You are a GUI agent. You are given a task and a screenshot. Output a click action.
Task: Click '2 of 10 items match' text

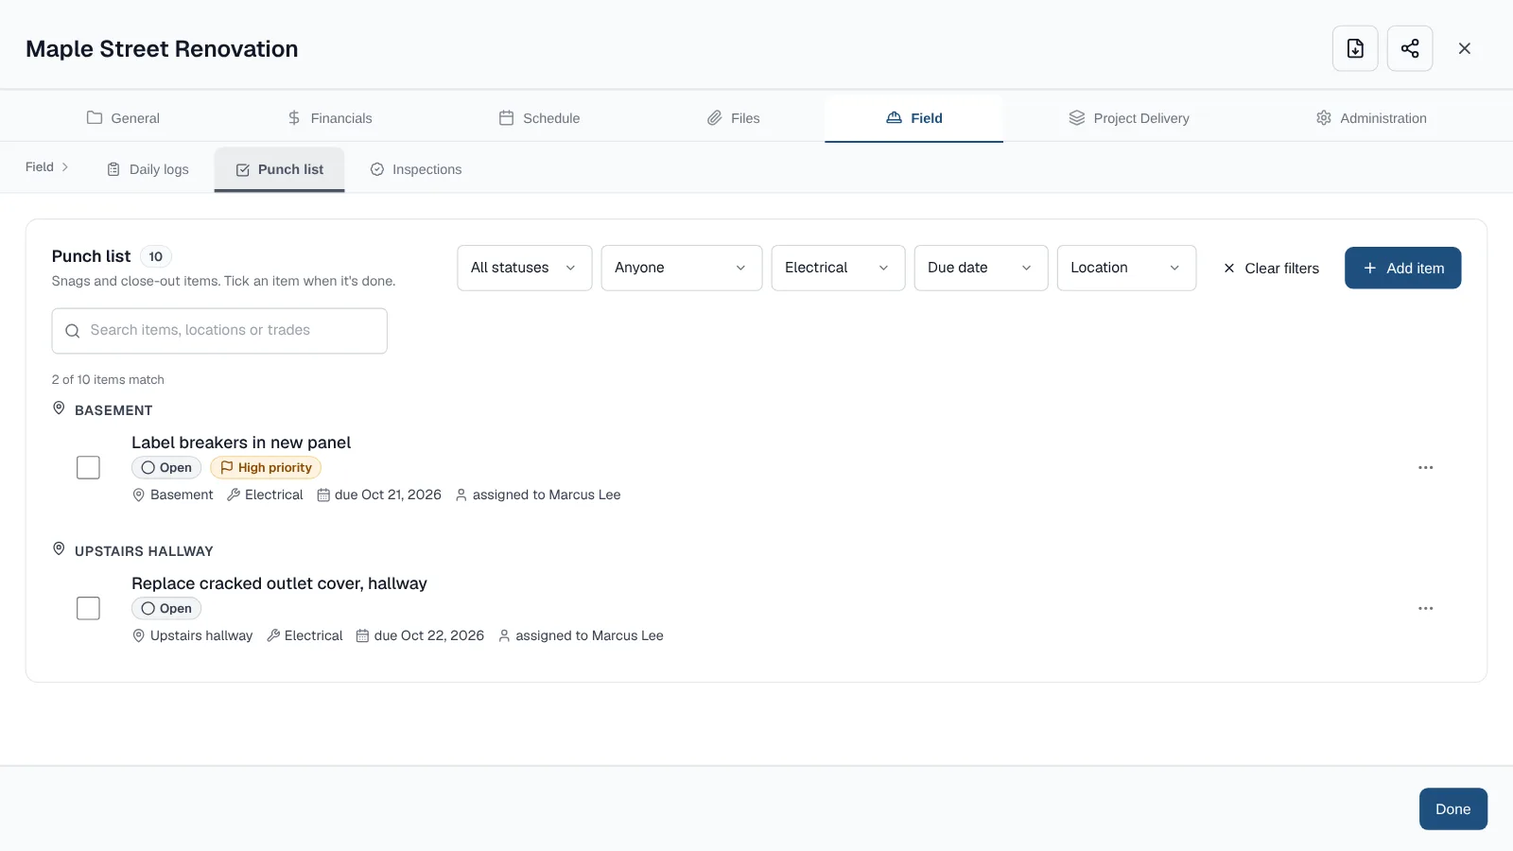coord(108,380)
